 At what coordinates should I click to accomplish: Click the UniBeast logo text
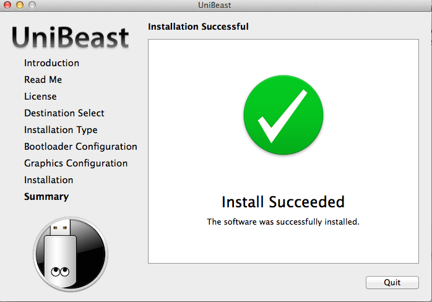[x=71, y=37]
